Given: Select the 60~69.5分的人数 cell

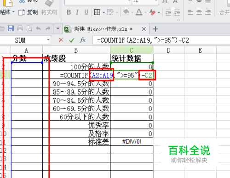Looking at the screenshot, I should tap(76, 109).
